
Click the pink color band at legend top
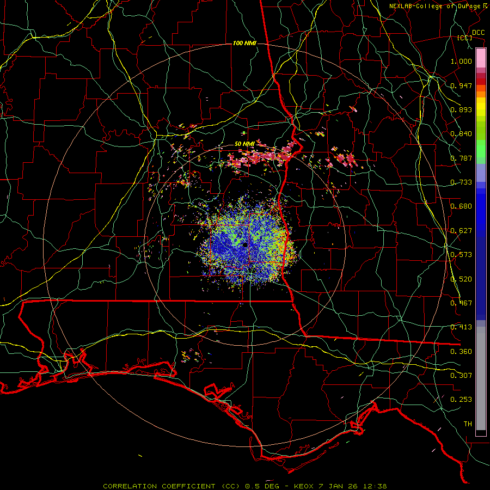click(x=481, y=58)
